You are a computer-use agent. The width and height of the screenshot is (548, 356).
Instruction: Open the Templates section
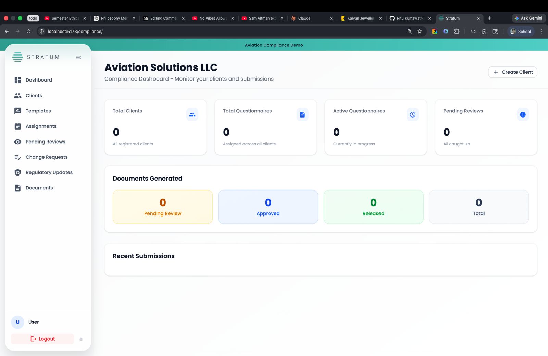[38, 111]
